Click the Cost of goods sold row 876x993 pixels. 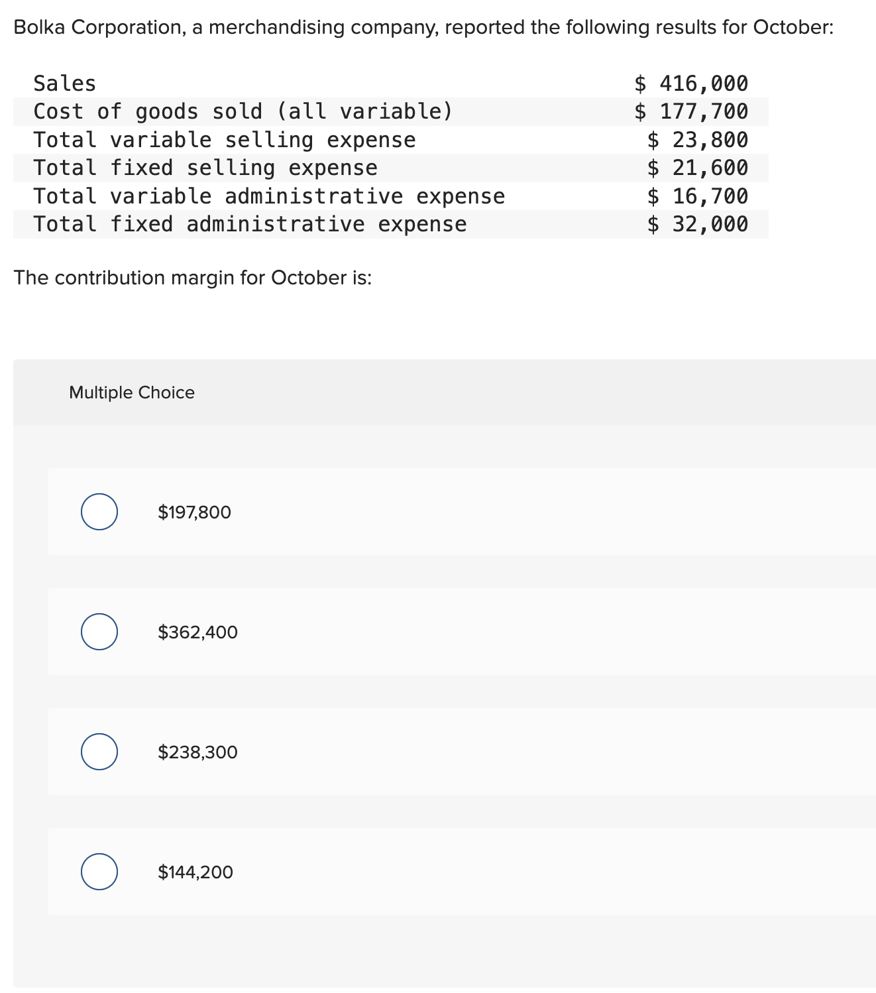tap(243, 111)
